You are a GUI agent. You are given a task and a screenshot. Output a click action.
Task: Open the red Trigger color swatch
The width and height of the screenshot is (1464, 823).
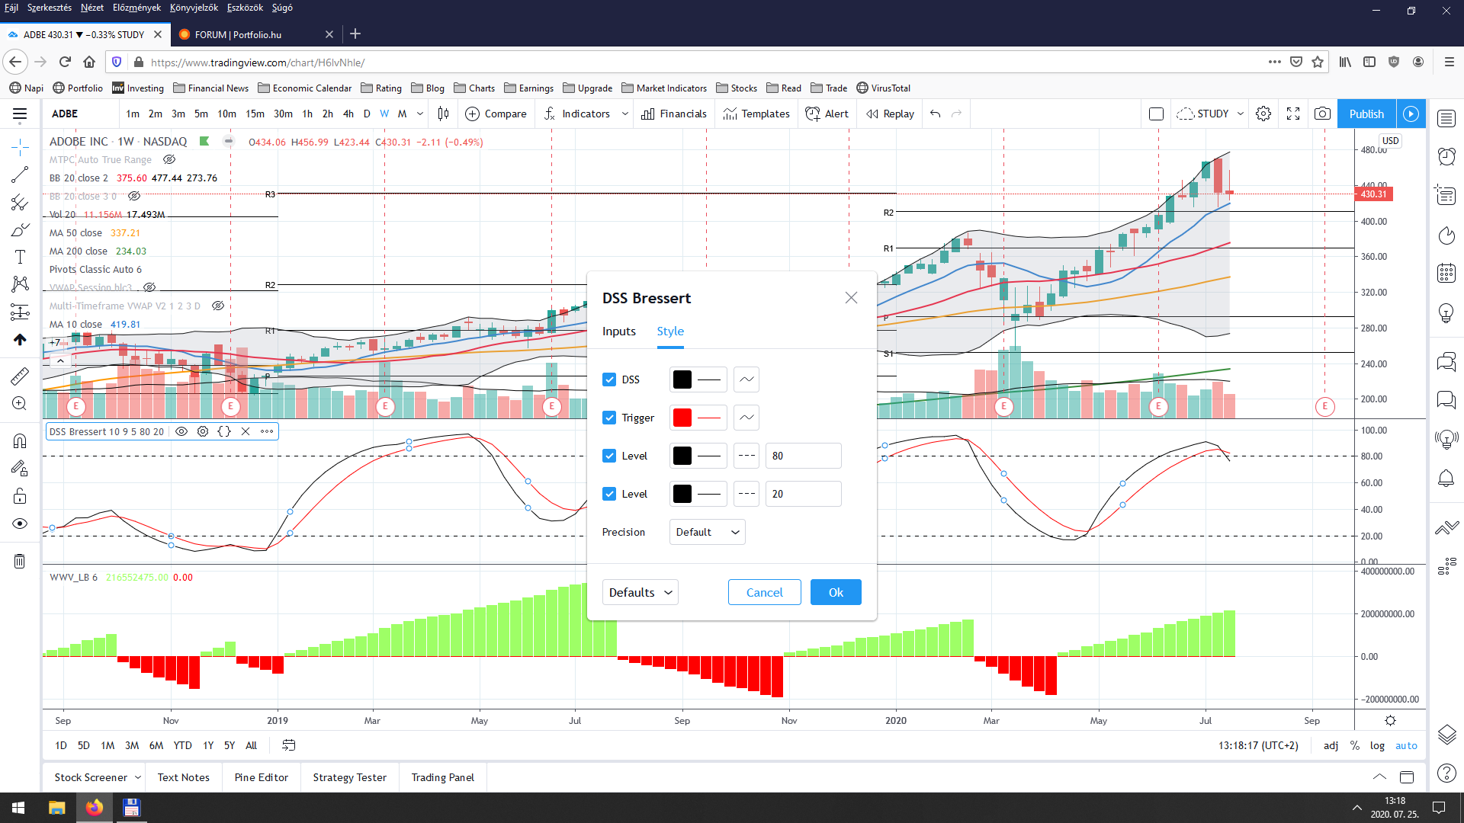[x=682, y=418]
